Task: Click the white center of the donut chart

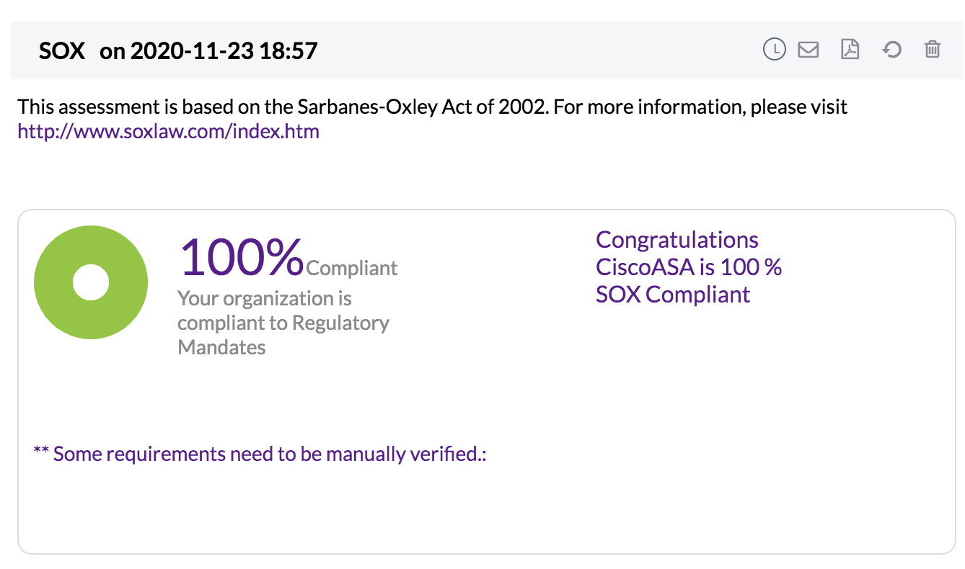Action: coord(91,282)
